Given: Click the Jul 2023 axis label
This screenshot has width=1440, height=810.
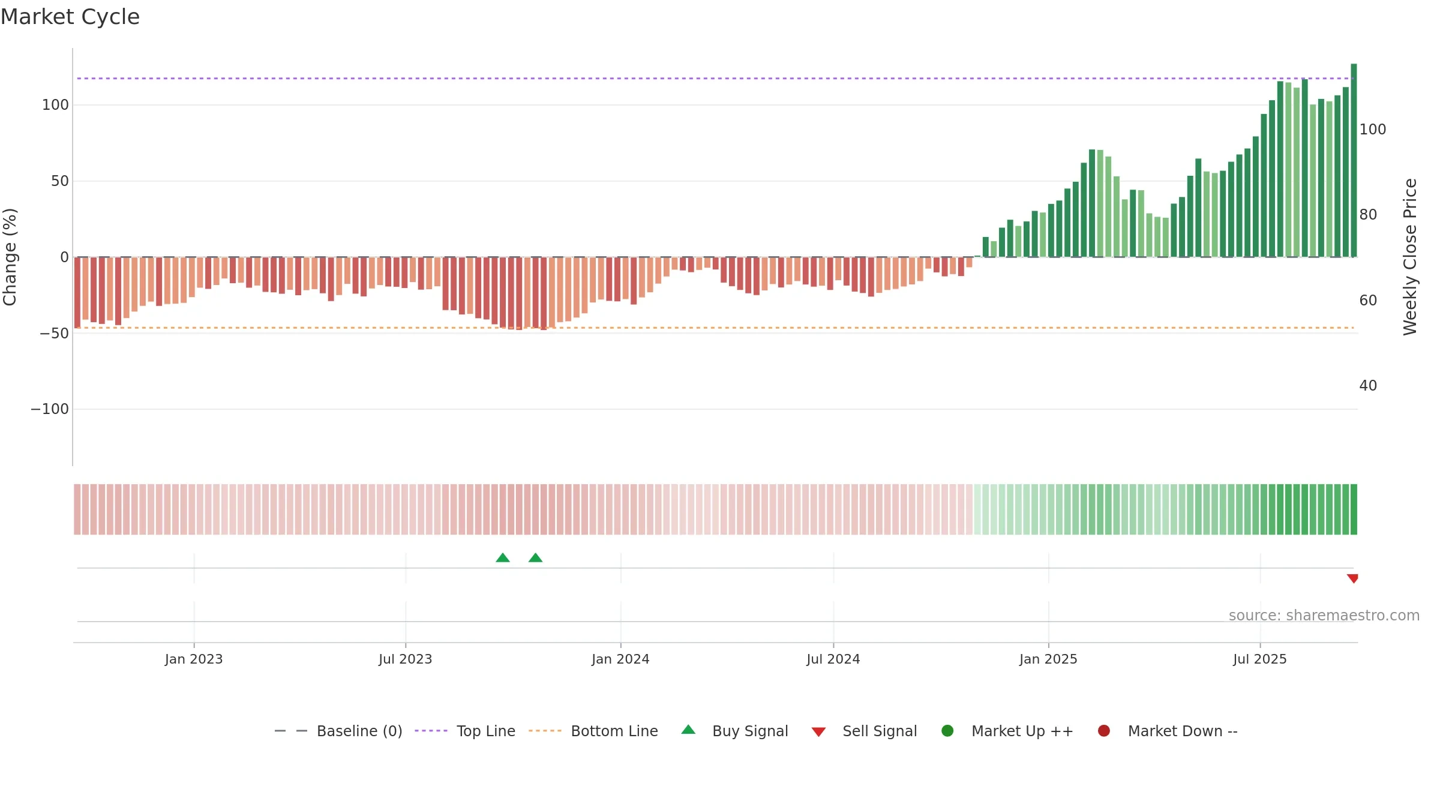Looking at the screenshot, I should coord(406,659).
